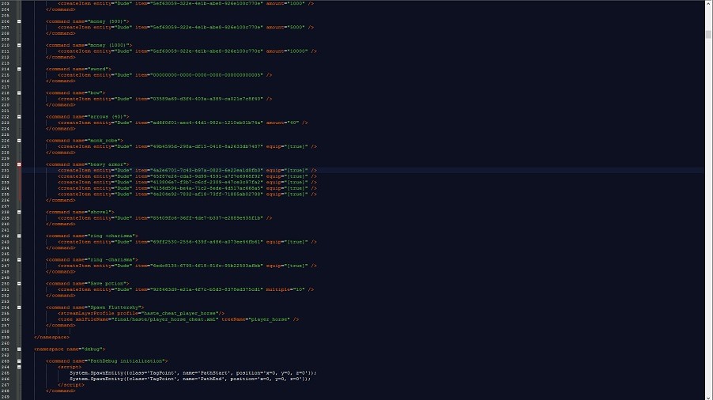The width and height of the screenshot is (713, 400).
Task: Collapse the "ring -charisma" command fold marker
Action: [19, 259]
